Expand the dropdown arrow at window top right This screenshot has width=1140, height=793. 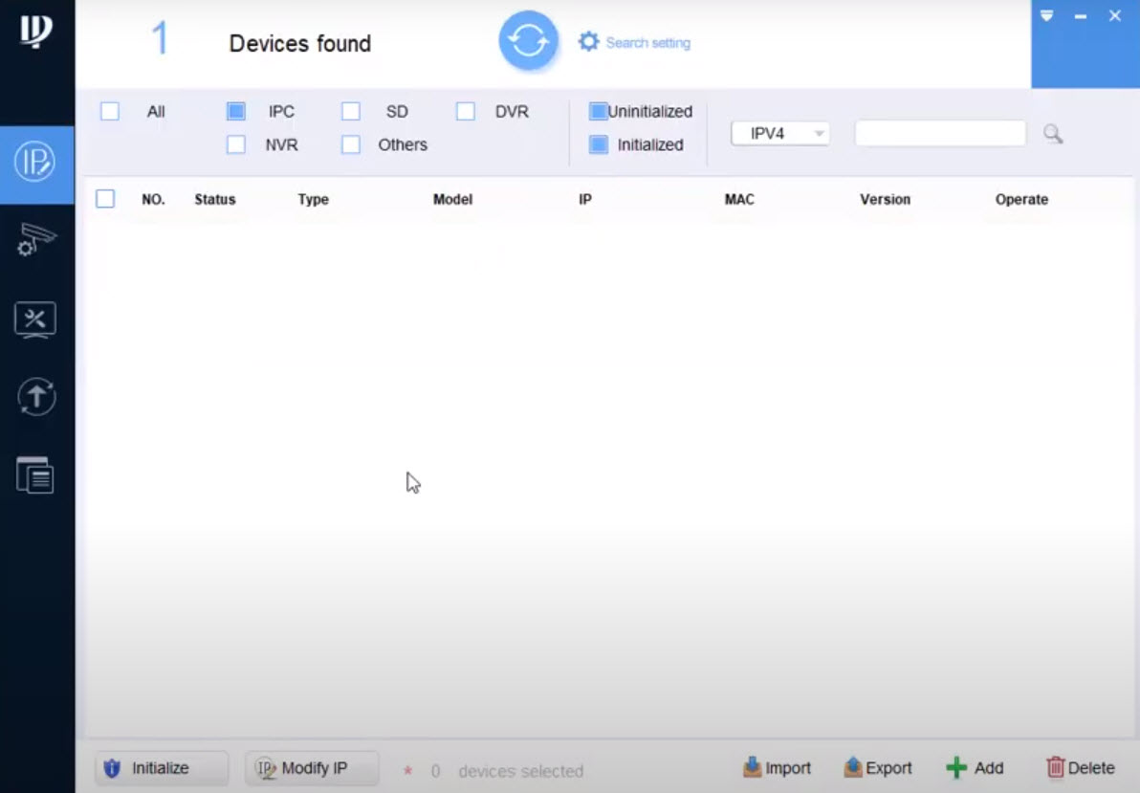[x=1046, y=15]
